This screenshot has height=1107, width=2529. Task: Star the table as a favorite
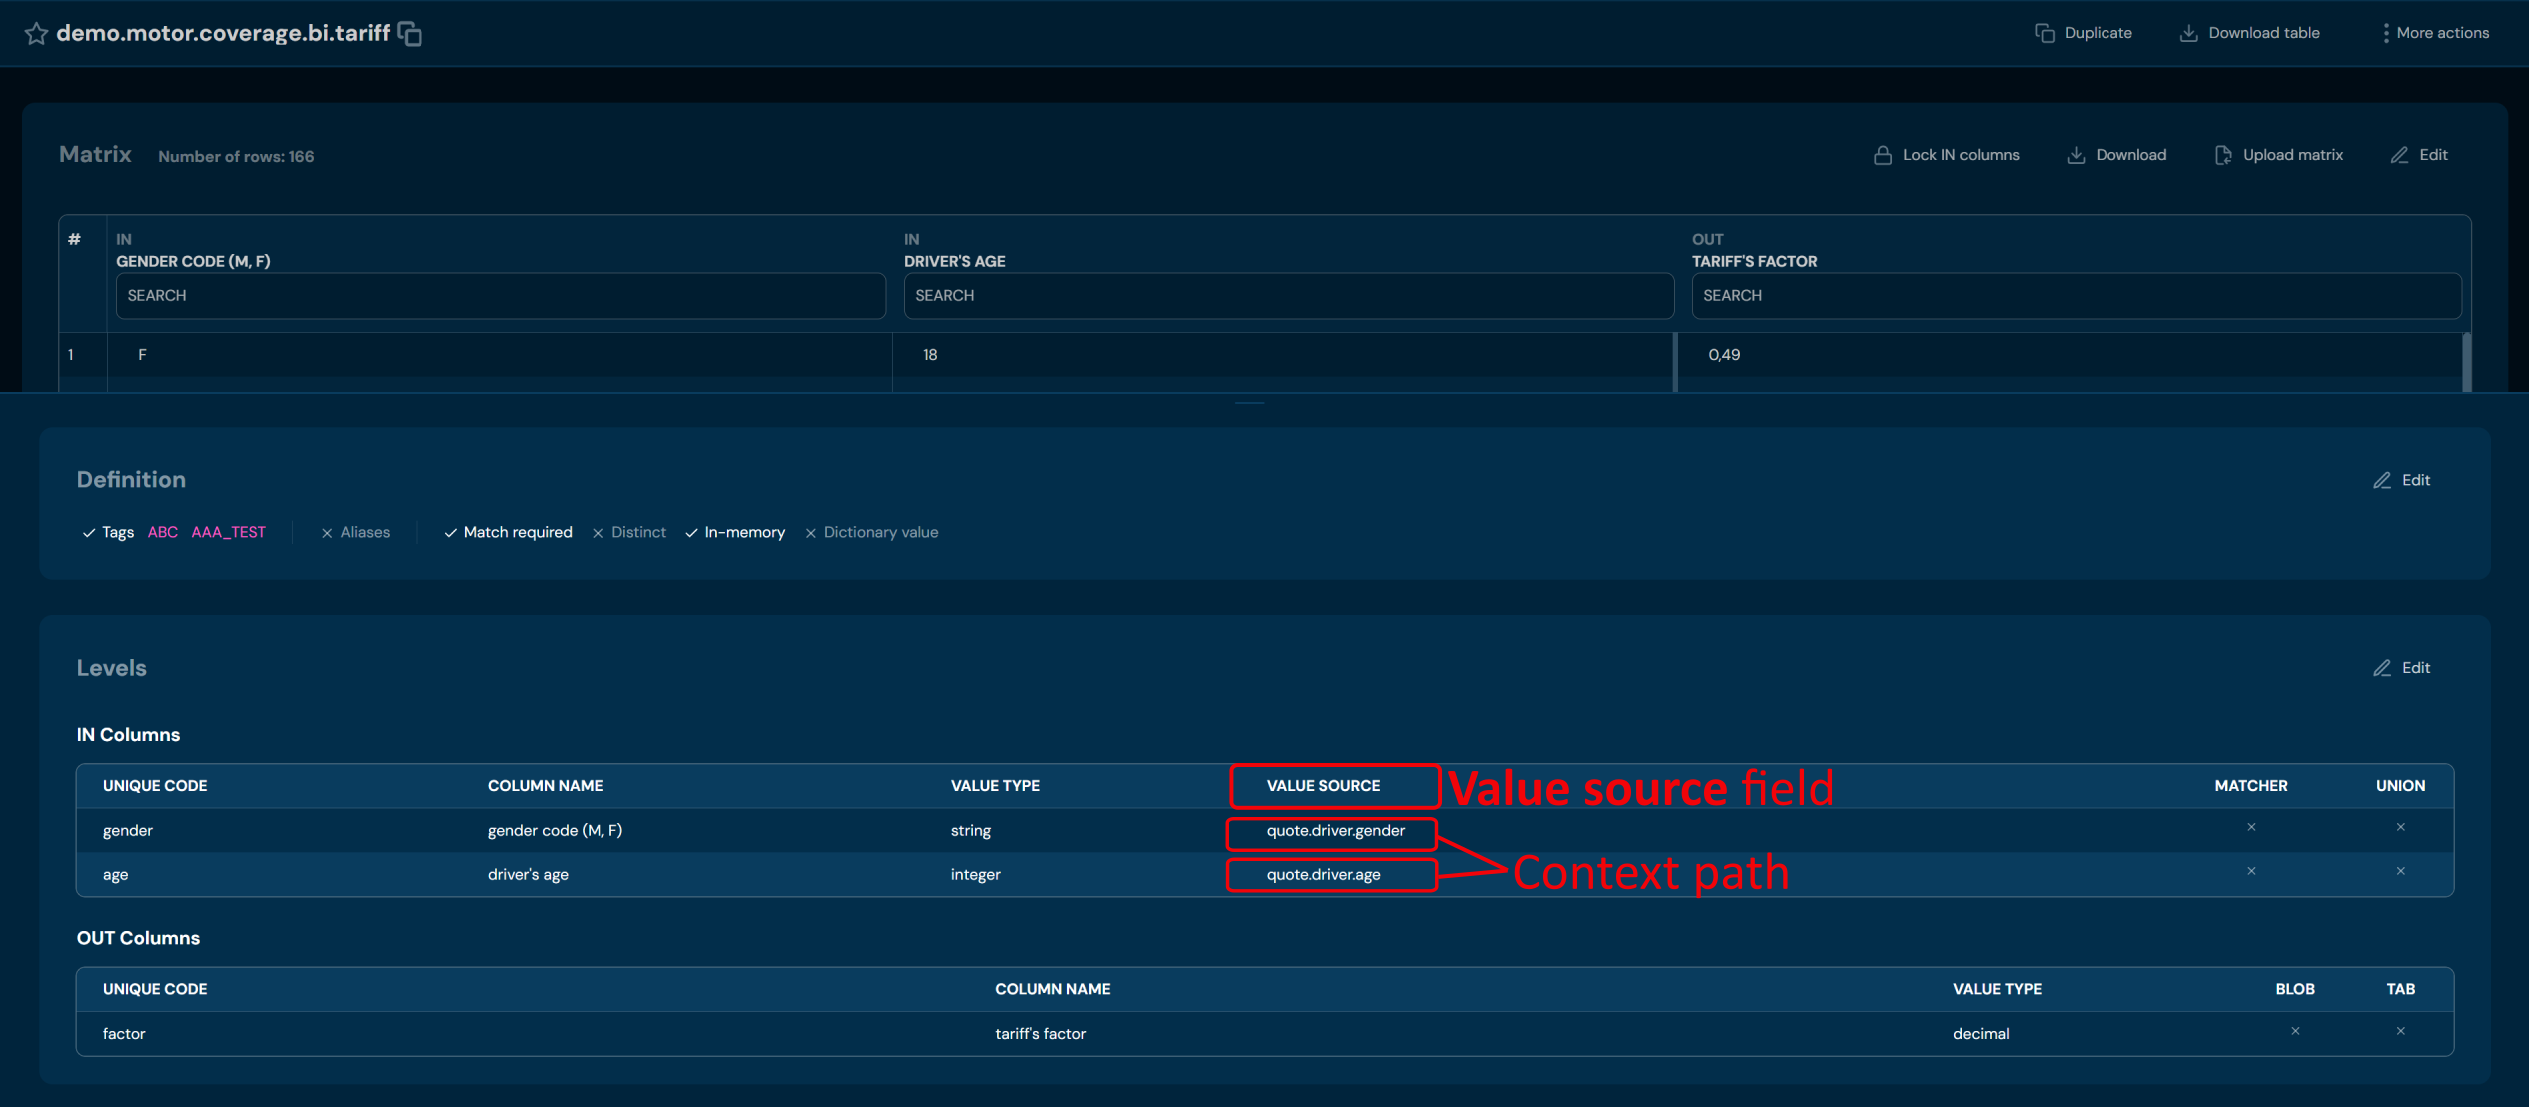point(36,34)
